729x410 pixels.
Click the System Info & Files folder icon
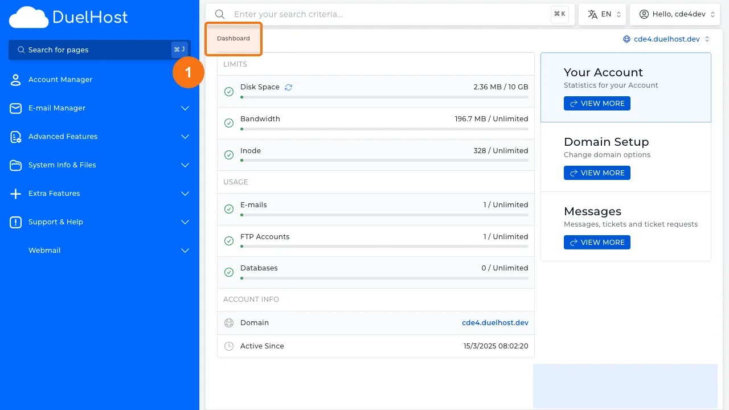click(15, 165)
